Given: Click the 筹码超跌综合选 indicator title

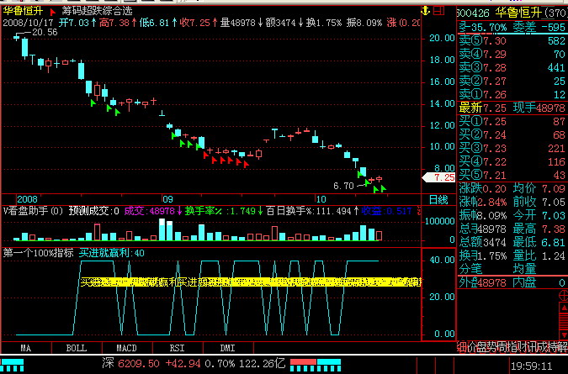Looking at the screenshot, I should pyautogui.click(x=97, y=11).
